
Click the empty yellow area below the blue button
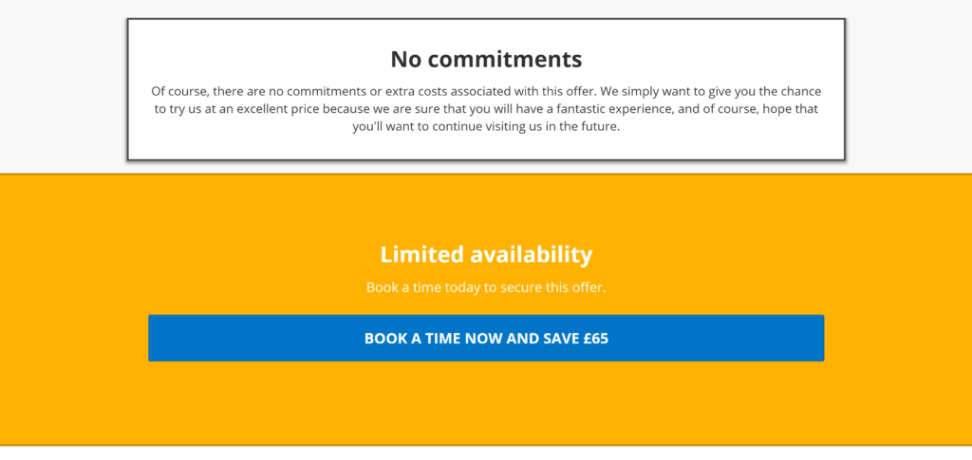(x=486, y=402)
